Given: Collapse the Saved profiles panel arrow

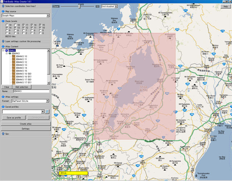Looking at the screenshot, I should (x=3, y=107).
